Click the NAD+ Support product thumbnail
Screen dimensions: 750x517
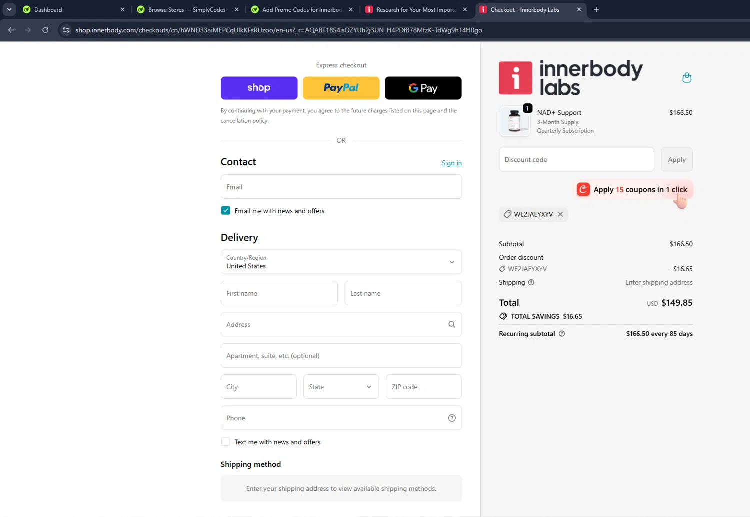(514, 121)
